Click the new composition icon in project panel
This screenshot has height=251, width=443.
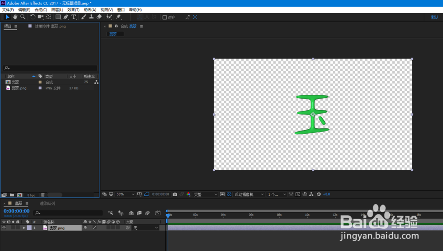[x=19, y=195]
